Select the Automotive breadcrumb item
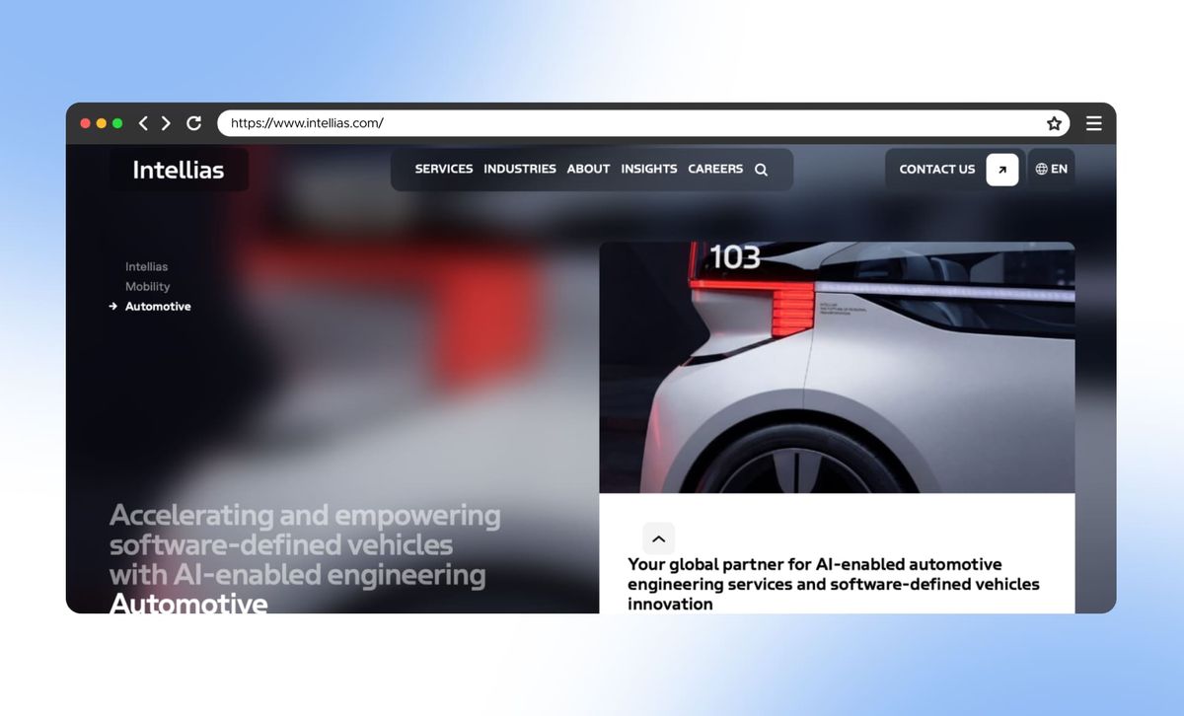Image resolution: width=1184 pixels, height=716 pixels. 158,307
